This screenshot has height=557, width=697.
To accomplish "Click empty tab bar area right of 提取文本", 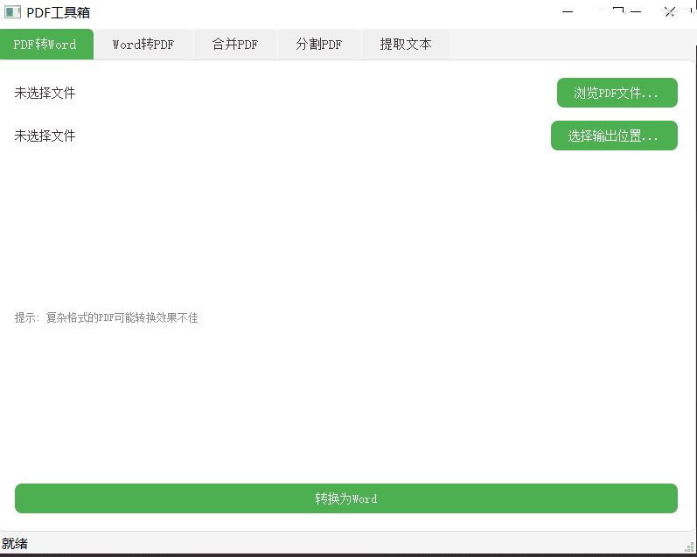I will [568, 45].
